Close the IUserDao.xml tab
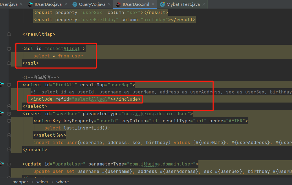 (153, 4)
